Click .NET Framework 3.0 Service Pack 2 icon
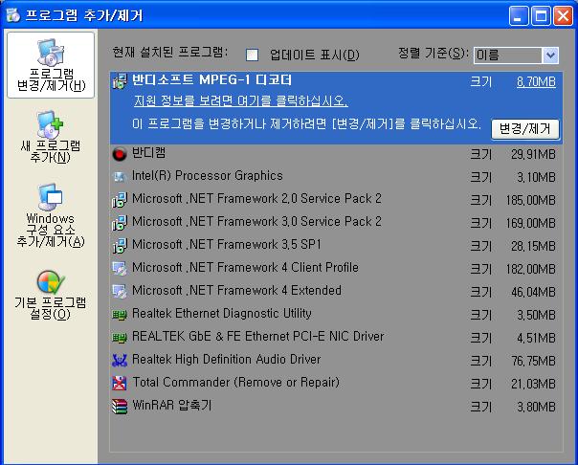 pos(120,223)
